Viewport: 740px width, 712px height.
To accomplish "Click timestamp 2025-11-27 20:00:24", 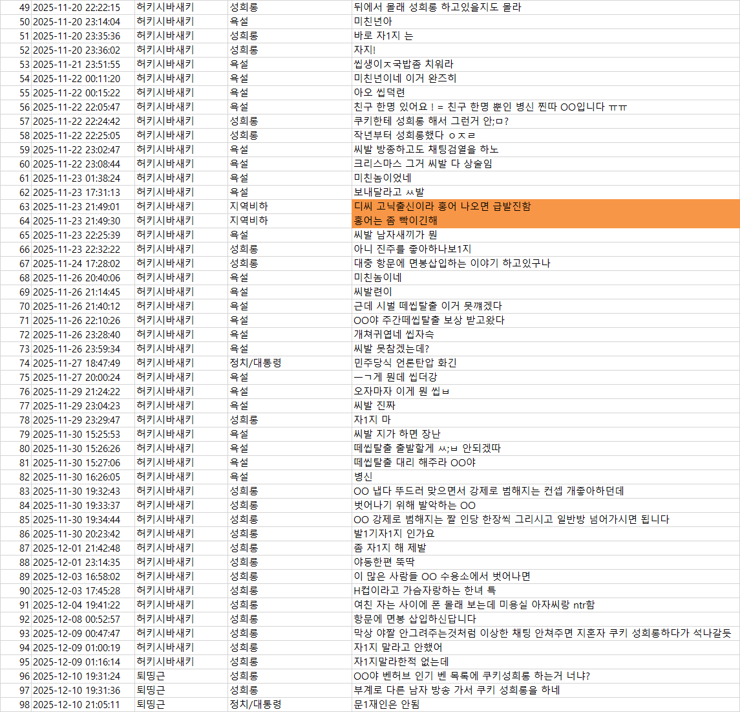I will pyautogui.click(x=83, y=377).
